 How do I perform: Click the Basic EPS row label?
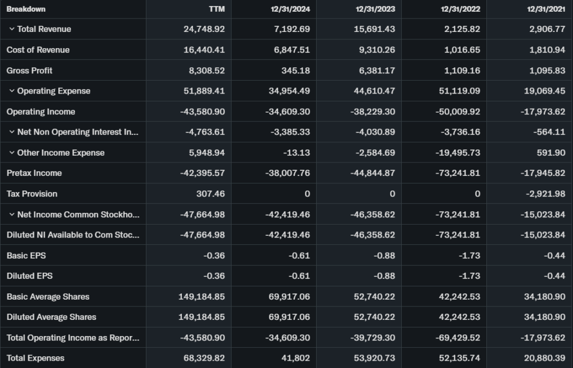point(26,255)
